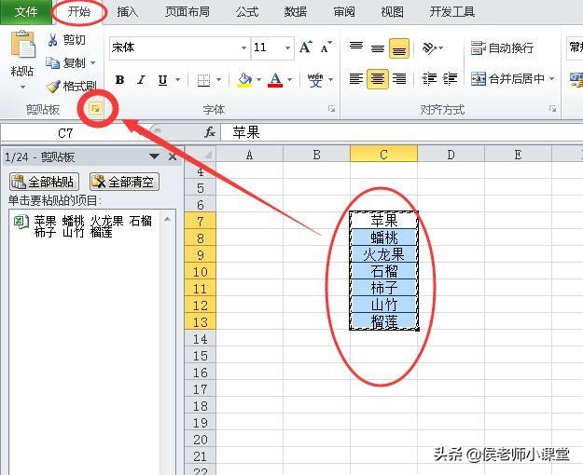Viewport: 583px width, 475px height.
Task: Switch to the Review (审阅) tab
Action: [x=344, y=12]
